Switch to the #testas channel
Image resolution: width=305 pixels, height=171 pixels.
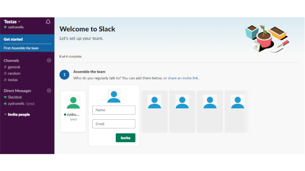13,79
